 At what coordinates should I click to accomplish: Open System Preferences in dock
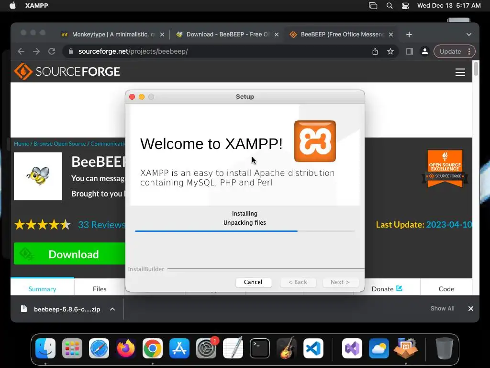[x=206, y=348]
